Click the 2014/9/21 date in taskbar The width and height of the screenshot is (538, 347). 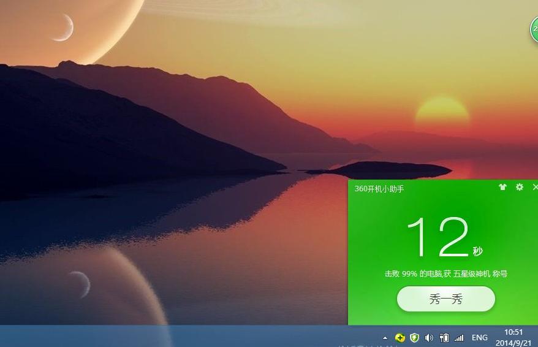click(513, 343)
